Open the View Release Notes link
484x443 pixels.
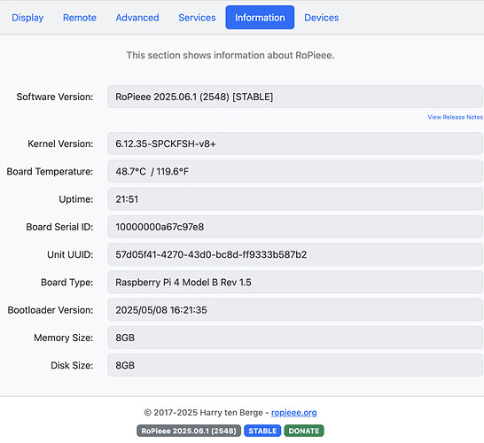coord(455,117)
